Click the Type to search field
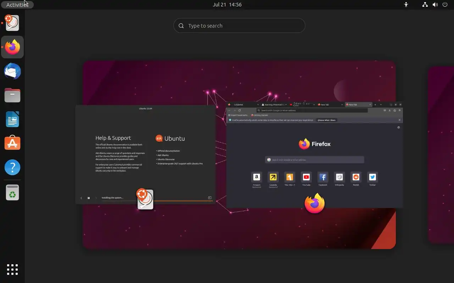This screenshot has width=454, height=283. click(x=239, y=26)
